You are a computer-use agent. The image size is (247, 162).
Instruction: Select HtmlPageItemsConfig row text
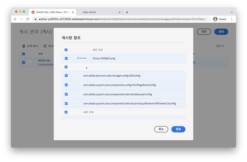pos(120,85)
